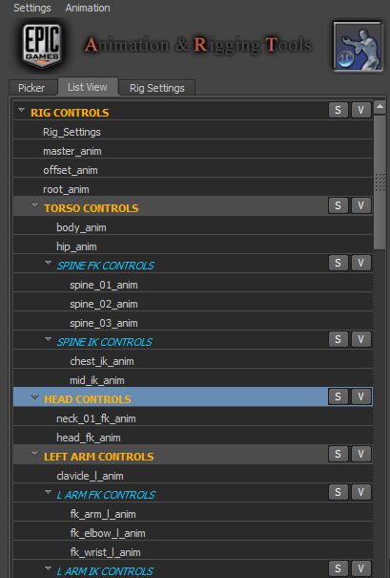390x578 pixels.
Task: Open the Animation menu
Action: click(x=88, y=8)
